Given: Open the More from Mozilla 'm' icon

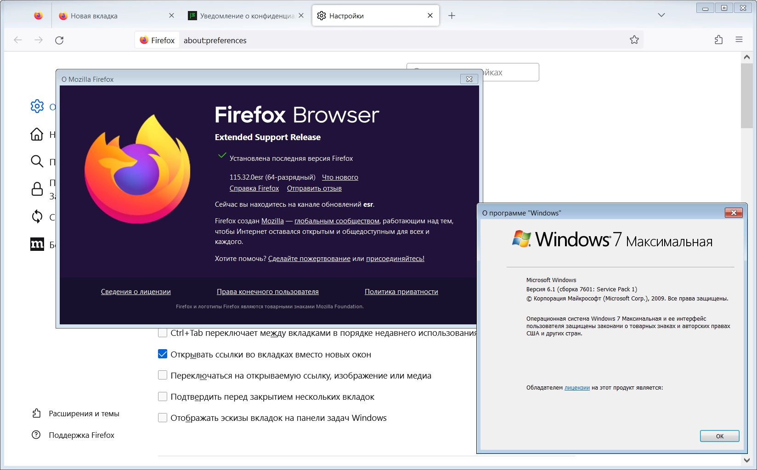Looking at the screenshot, I should [37, 244].
